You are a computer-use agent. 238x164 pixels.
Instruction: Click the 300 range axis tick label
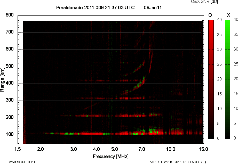tap(10, 100)
